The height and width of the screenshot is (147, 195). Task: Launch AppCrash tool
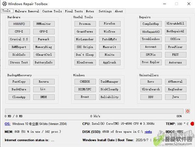(110, 62)
